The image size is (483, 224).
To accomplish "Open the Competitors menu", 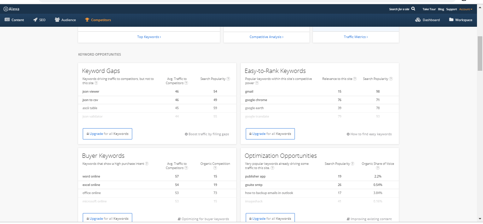I will click(x=98, y=20).
